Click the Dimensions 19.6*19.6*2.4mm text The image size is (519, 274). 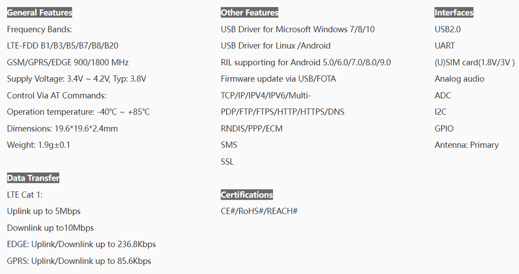pyautogui.click(x=62, y=129)
